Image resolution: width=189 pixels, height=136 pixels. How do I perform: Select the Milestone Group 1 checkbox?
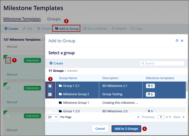point(50,103)
